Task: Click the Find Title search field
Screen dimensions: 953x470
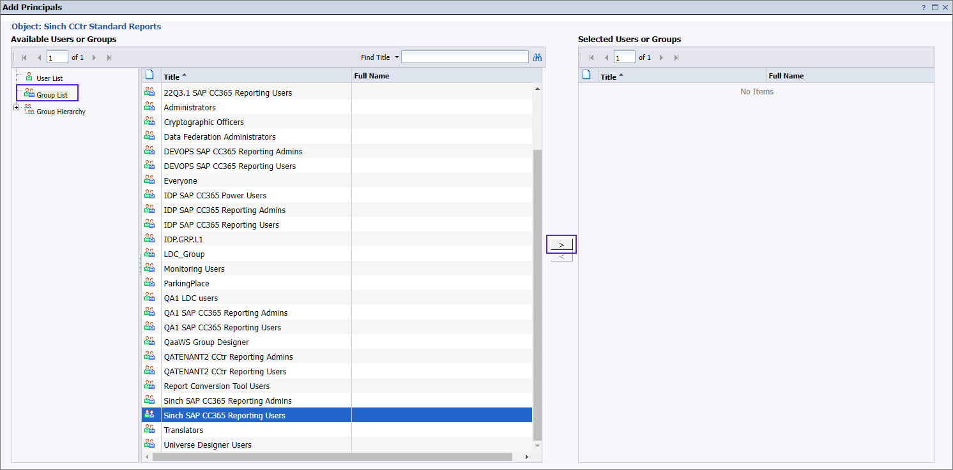Action: [464, 57]
